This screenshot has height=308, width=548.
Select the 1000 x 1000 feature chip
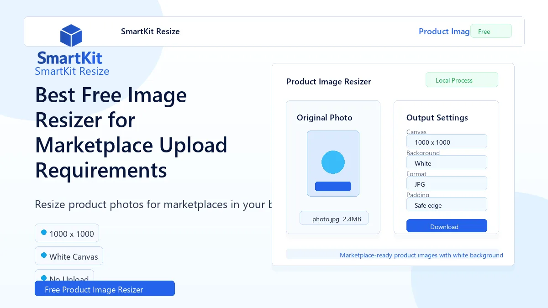67,233
